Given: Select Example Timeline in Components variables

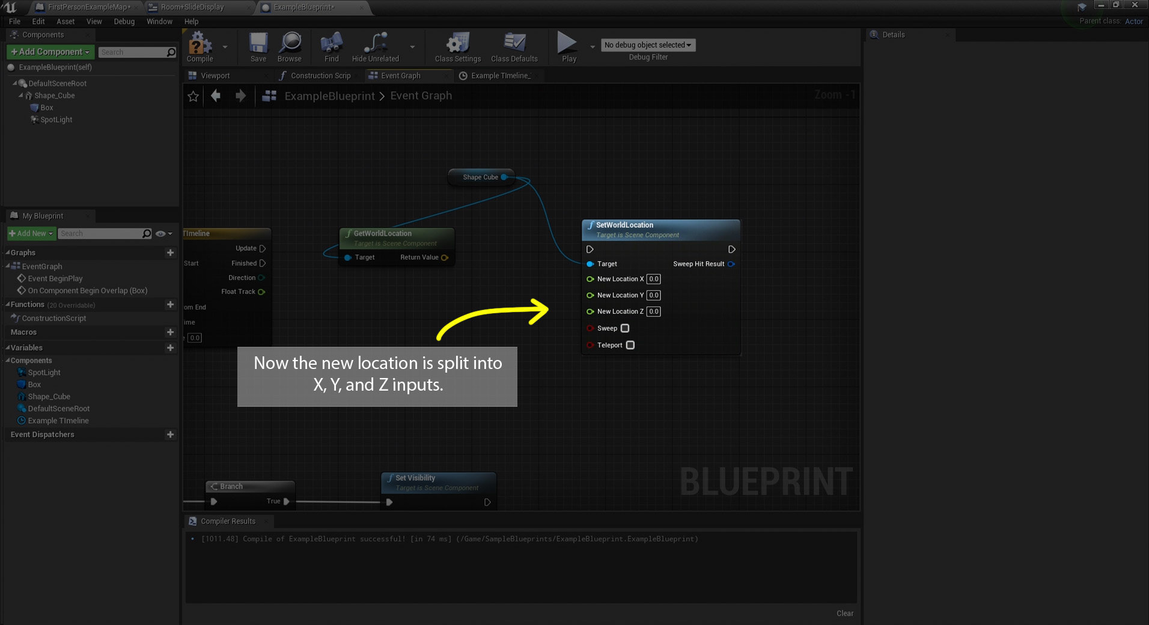Looking at the screenshot, I should (58, 421).
